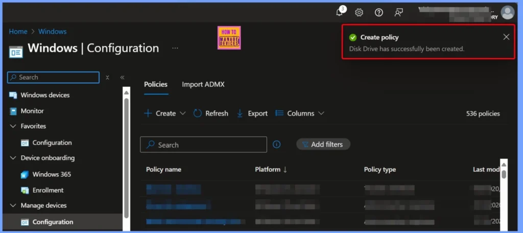Switch to the Policies tab
The image size is (523, 233).
click(156, 84)
